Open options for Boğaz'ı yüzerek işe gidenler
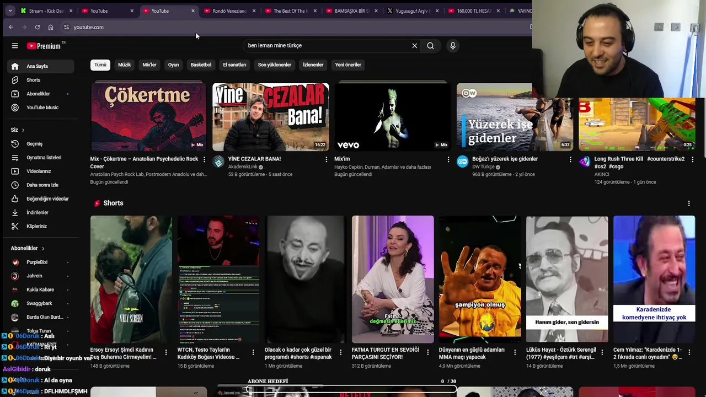 point(570,159)
